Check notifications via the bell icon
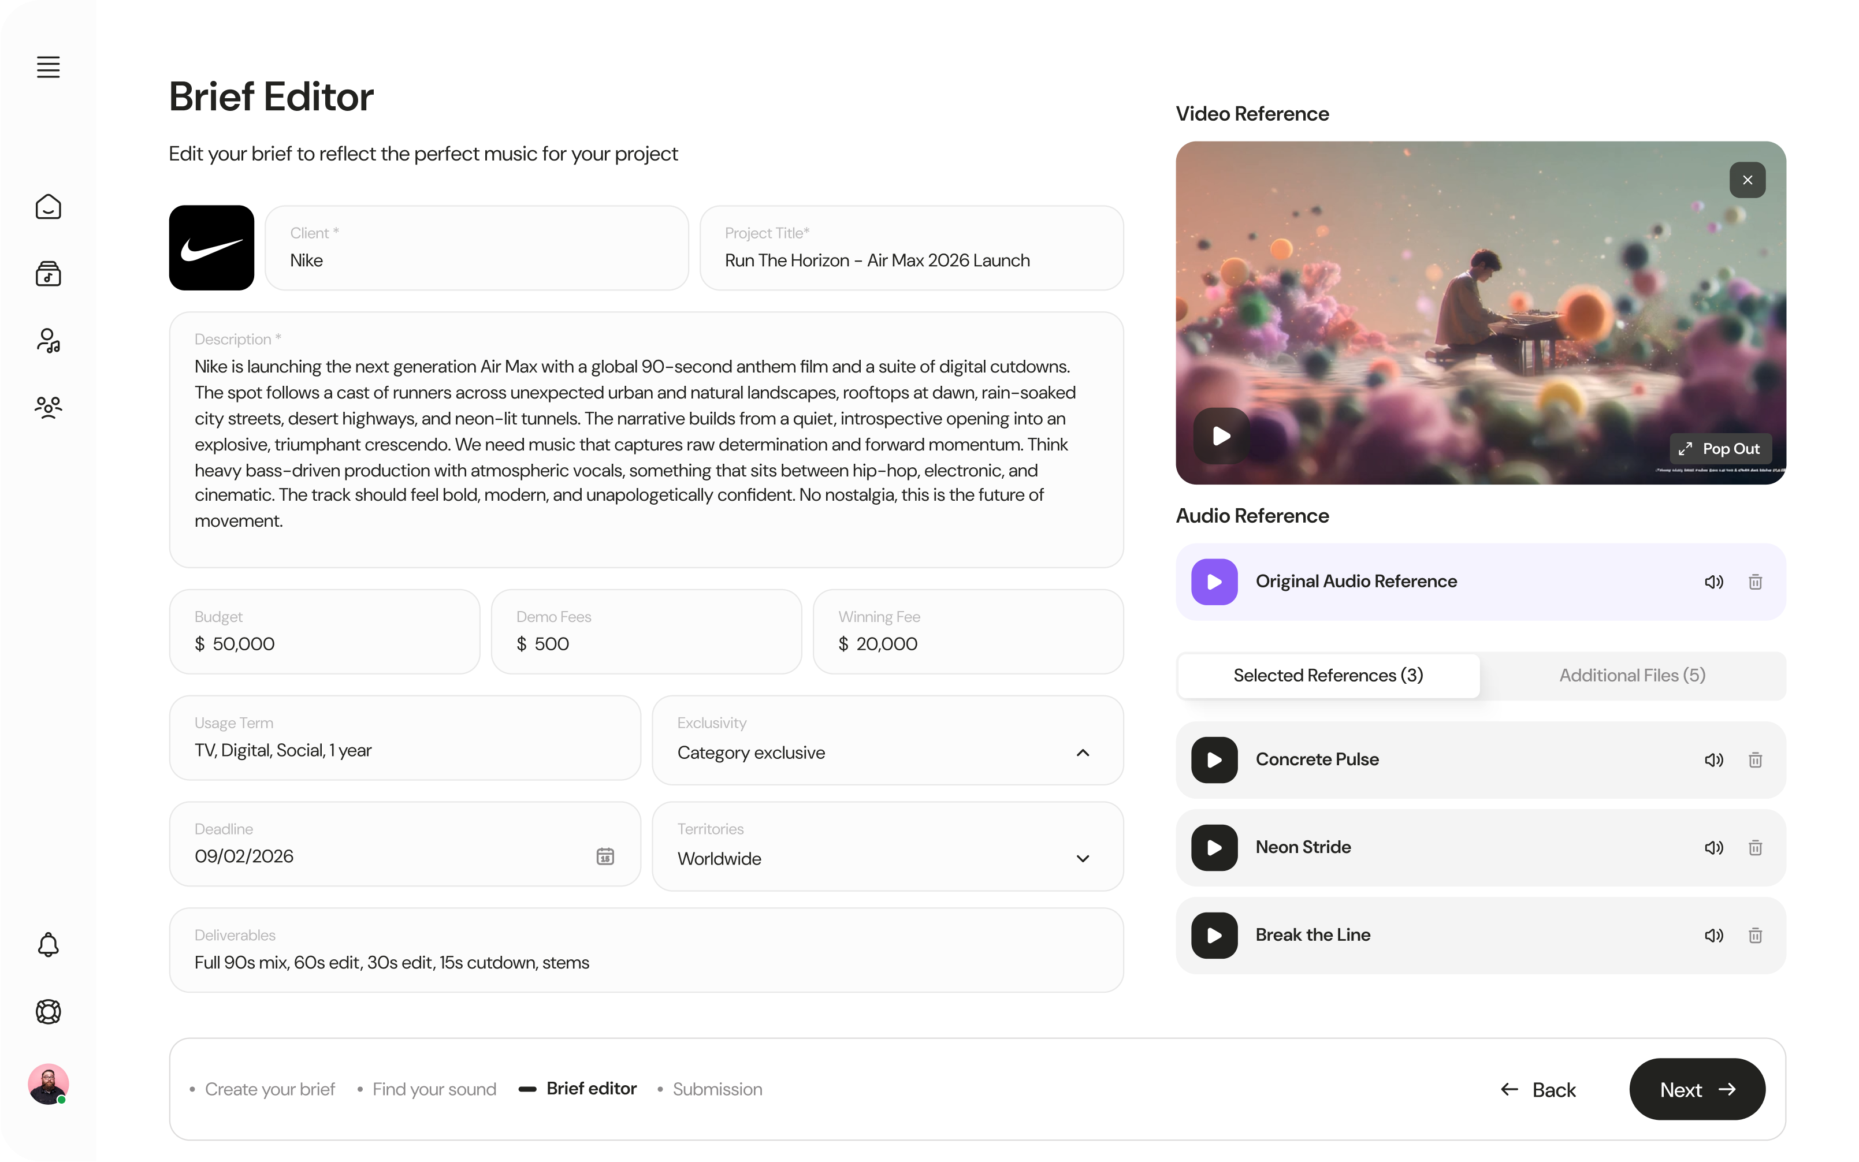The height and width of the screenshot is (1162, 1859). click(x=47, y=944)
